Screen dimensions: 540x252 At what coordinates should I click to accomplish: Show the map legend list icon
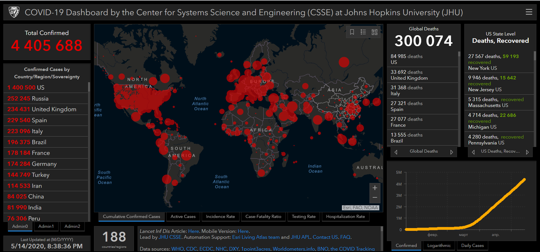coord(363,32)
